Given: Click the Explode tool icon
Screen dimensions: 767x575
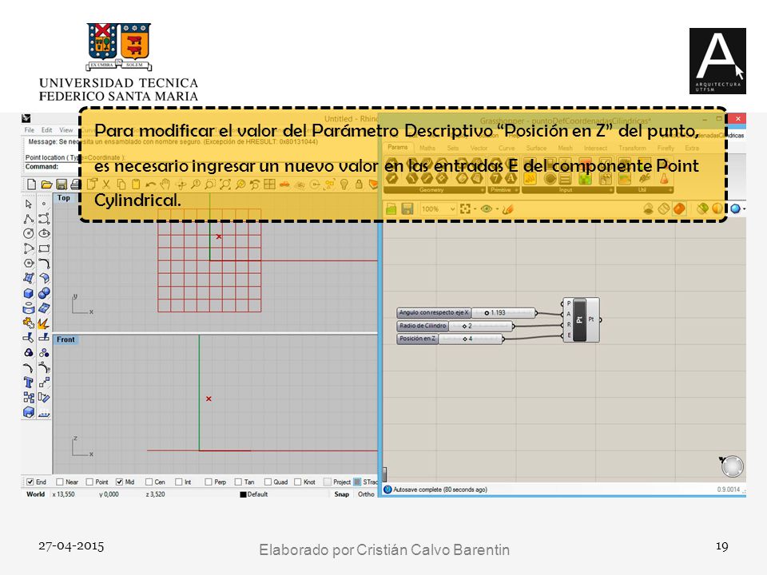Looking at the screenshot, I should pyautogui.click(x=44, y=323).
